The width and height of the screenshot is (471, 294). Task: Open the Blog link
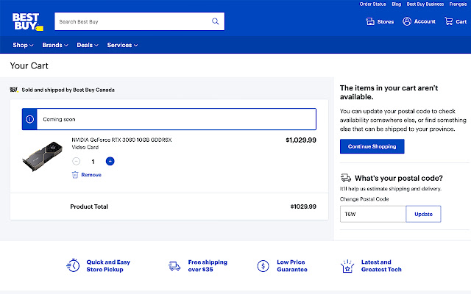[x=396, y=4]
